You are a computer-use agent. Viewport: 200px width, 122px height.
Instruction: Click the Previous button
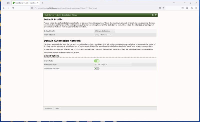[48, 108]
